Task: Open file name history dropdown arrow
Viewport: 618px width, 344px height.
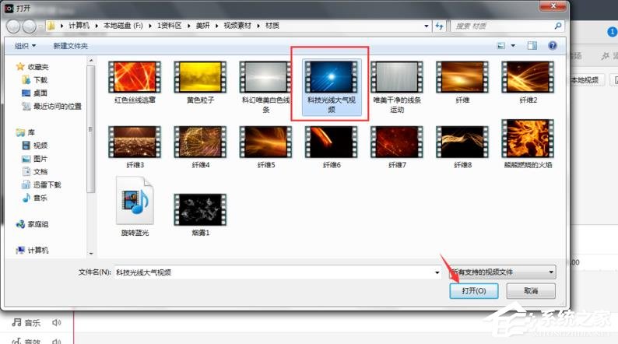Action: pyautogui.click(x=437, y=272)
